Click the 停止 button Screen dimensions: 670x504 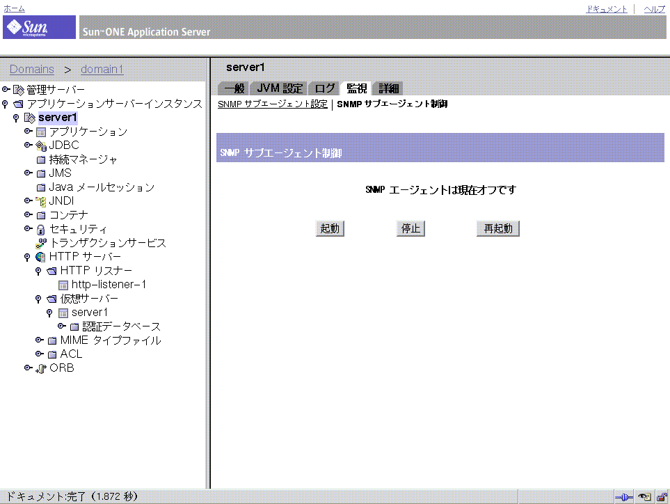click(x=410, y=229)
